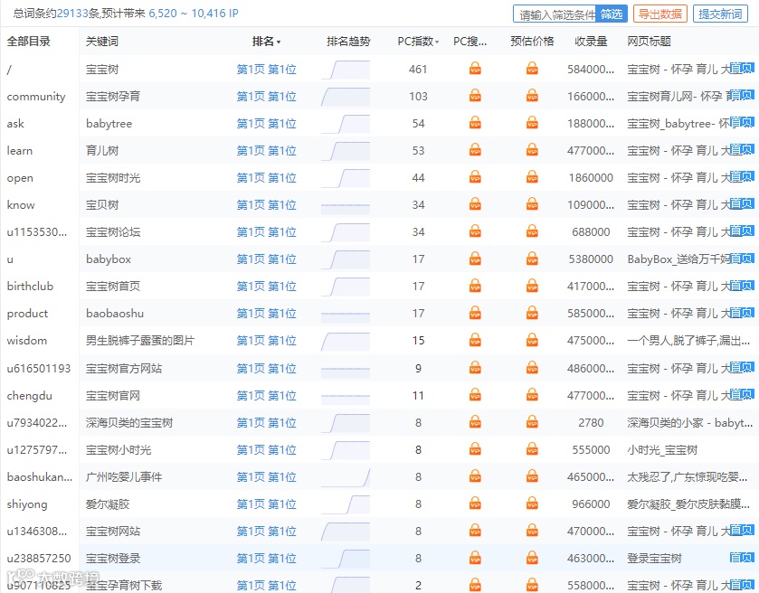Click estimated price VIP lock in 宝宝树首页 row

tap(532, 285)
